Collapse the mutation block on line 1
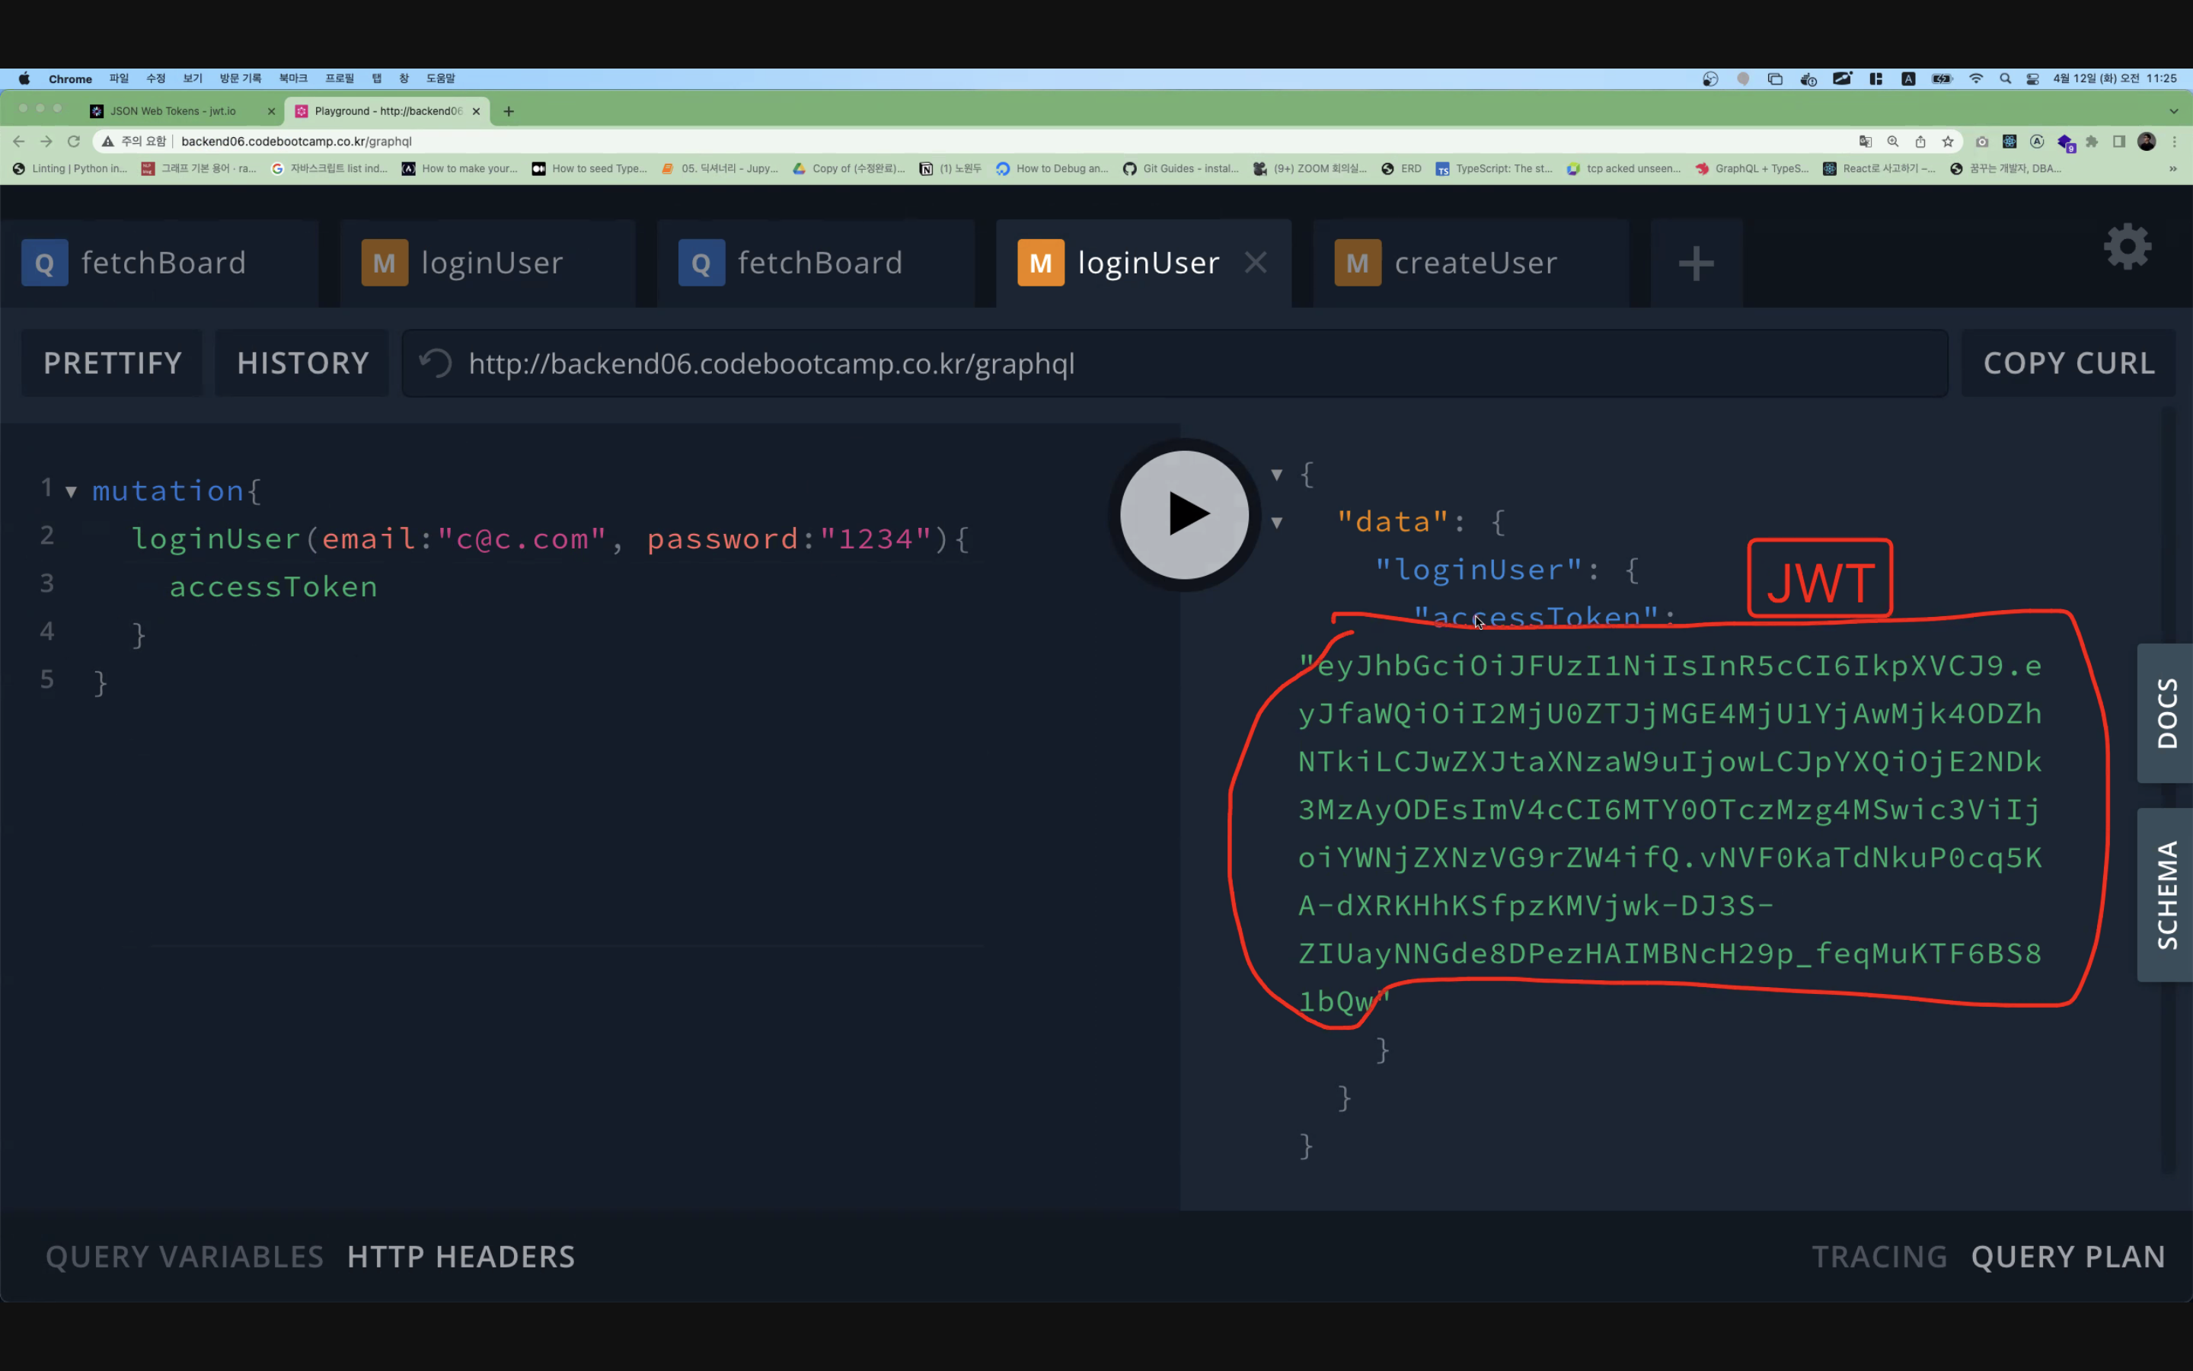Image resolution: width=2193 pixels, height=1371 pixels. pyautogui.click(x=71, y=492)
